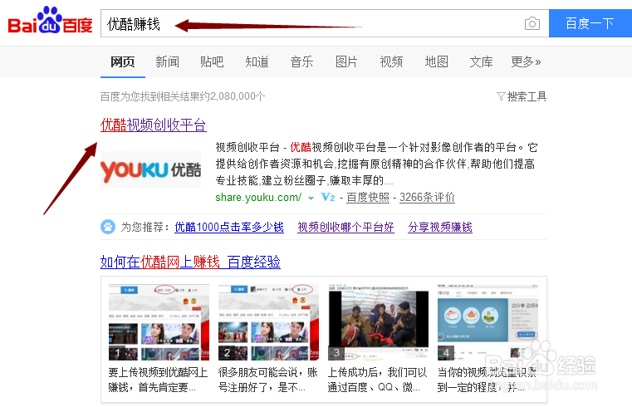Click suggested search 优酷1000点击率多少钱

tap(229, 227)
